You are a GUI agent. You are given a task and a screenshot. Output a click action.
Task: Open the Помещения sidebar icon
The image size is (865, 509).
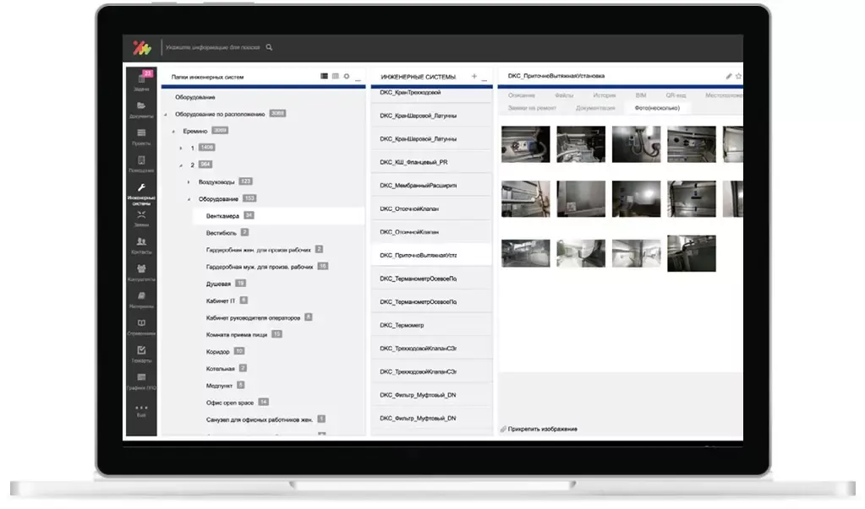tap(141, 163)
